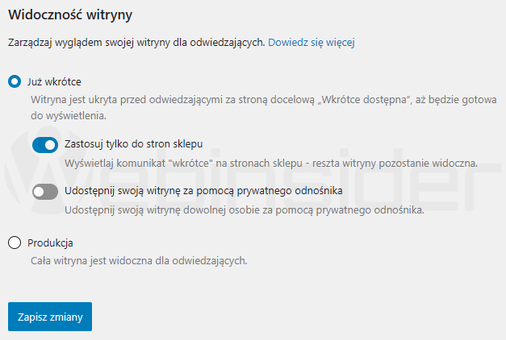Click the "Udostępnij swoją witrynę" toggle label
Image resolution: width=506 pixels, height=340 pixels.
click(203, 191)
